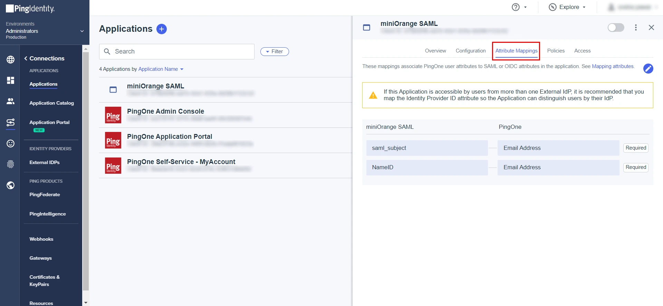Image resolution: width=663 pixels, height=306 pixels.
Task: Select miniOrange SAML application row
Action: tap(225, 90)
